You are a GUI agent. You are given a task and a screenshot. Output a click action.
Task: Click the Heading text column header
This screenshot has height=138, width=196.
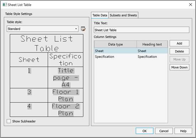pos(152,44)
